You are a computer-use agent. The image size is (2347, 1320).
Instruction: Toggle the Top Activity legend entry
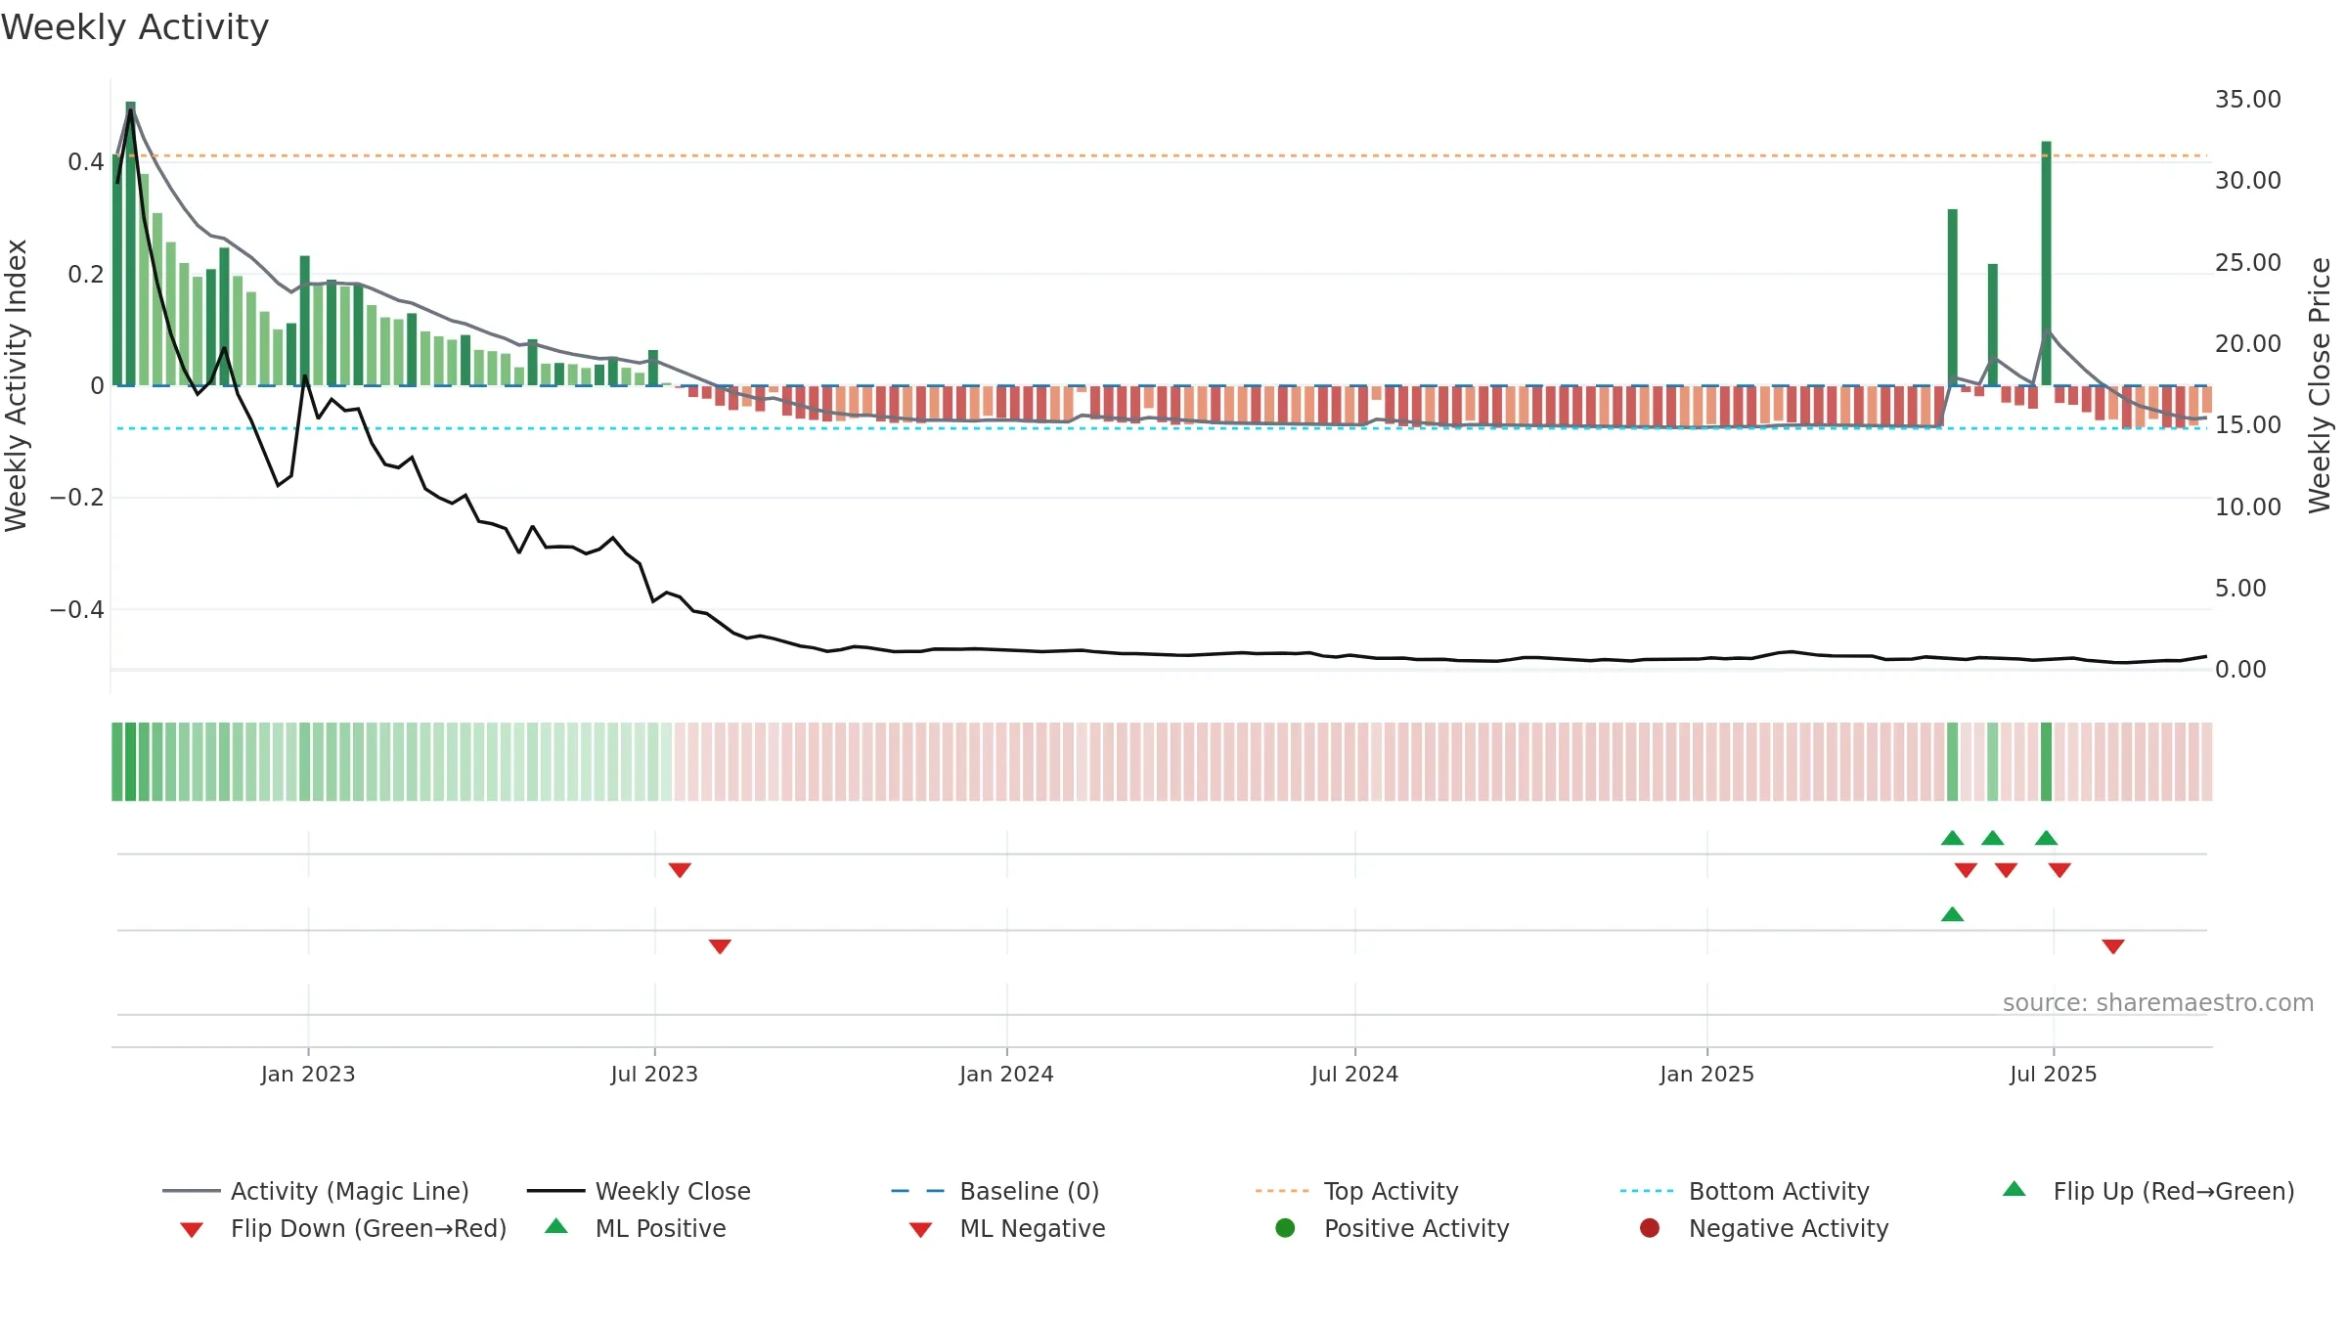[x=1357, y=1191]
